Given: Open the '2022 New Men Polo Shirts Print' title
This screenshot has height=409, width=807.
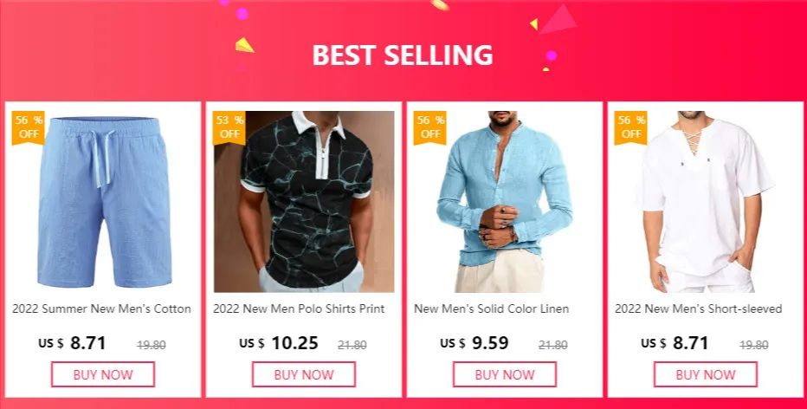Looking at the screenshot, I should [299, 309].
